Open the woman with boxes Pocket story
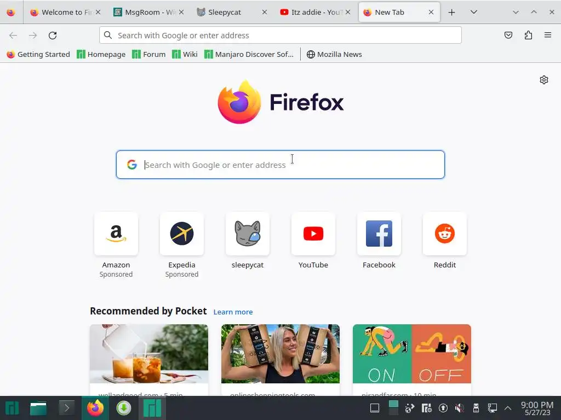The height and width of the screenshot is (420, 561). (x=280, y=360)
